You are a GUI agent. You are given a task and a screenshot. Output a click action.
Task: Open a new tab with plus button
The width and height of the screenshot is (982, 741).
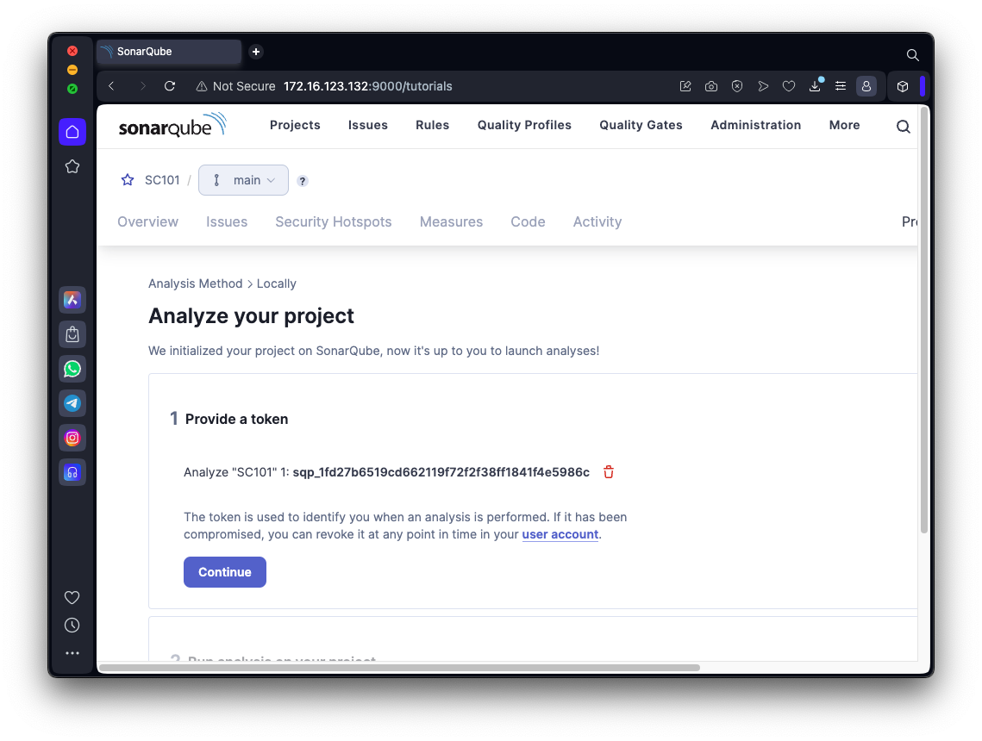255,52
